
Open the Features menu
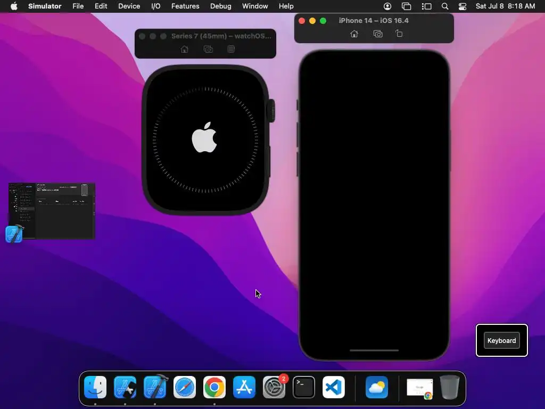(x=185, y=6)
